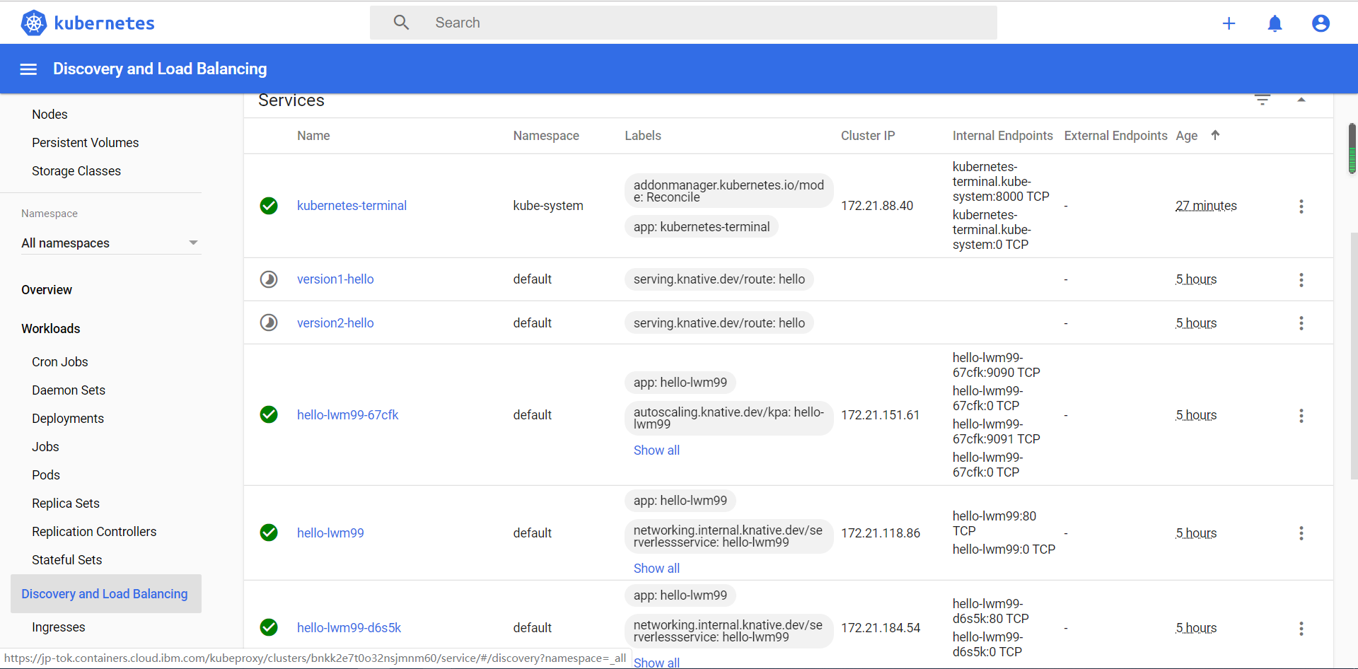Viewport: 1358px width, 669px height.
Task: Click pending status icon of version1-hello
Action: click(x=269, y=279)
